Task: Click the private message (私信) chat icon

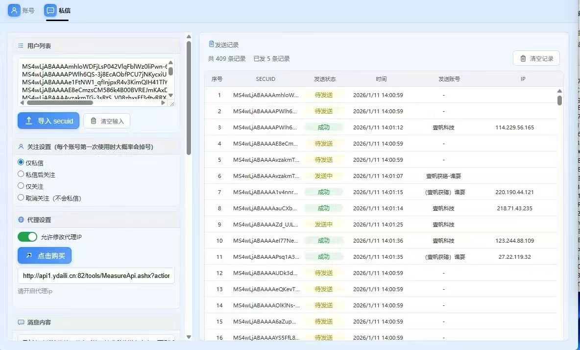Action: 50,10
